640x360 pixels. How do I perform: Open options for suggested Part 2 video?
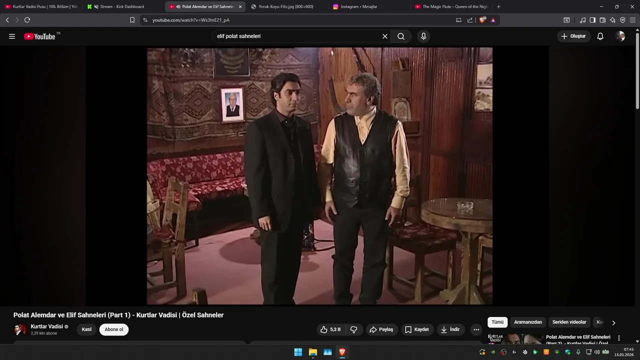(x=619, y=338)
